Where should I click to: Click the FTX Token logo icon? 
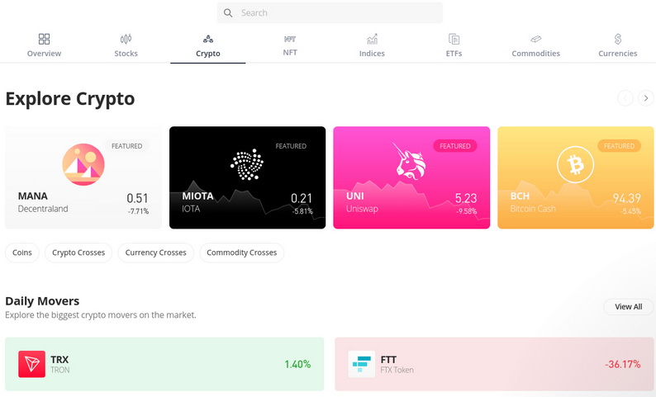361,364
